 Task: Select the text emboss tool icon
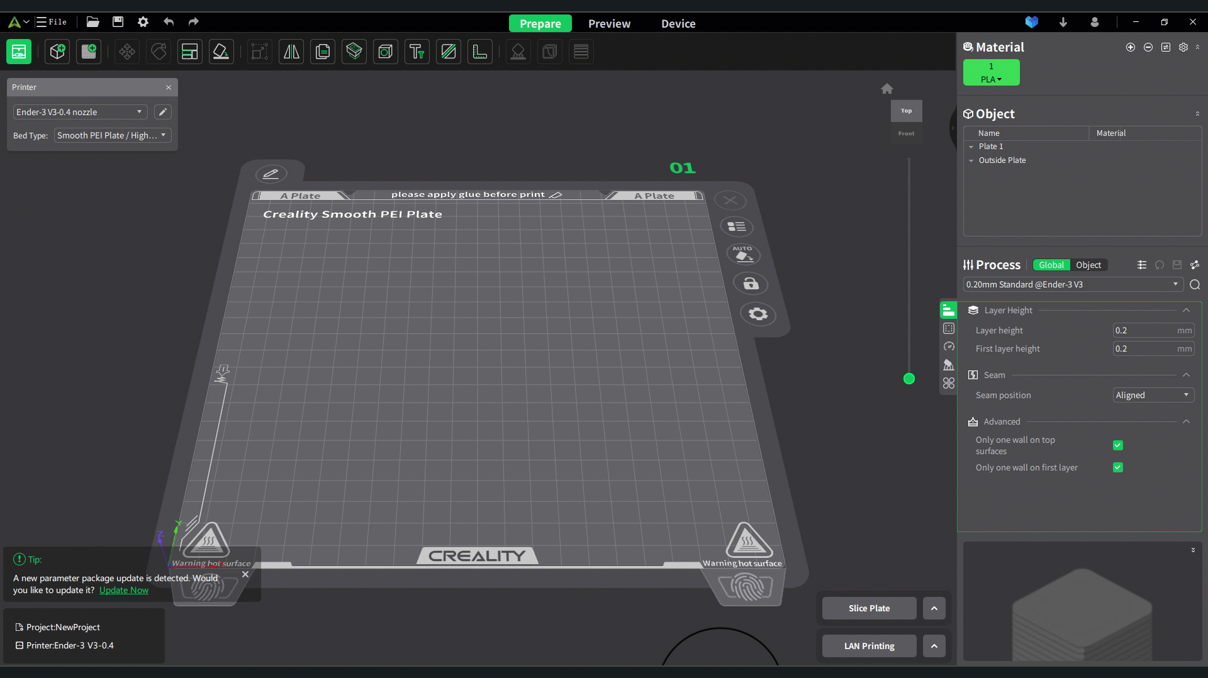tap(417, 52)
